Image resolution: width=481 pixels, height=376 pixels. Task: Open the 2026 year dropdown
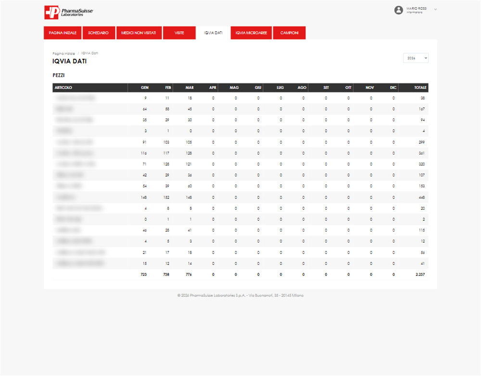tap(416, 58)
